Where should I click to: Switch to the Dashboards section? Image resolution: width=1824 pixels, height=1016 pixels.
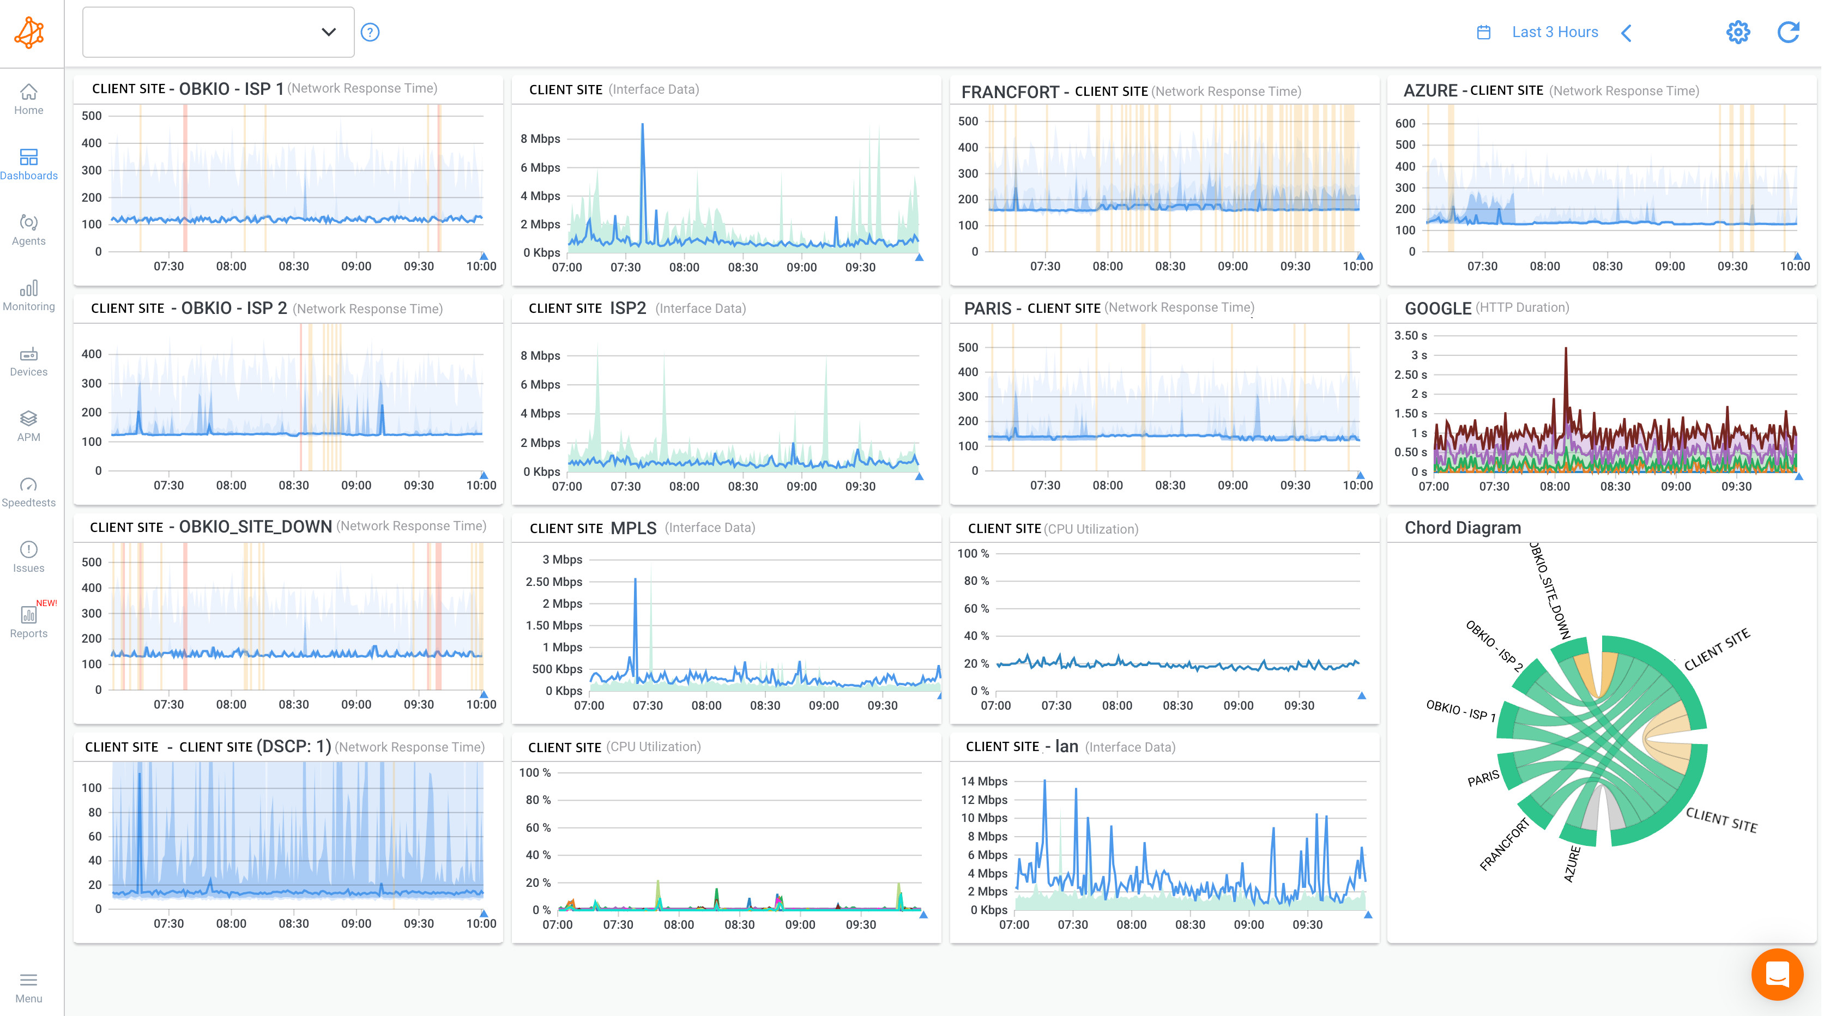coord(28,163)
